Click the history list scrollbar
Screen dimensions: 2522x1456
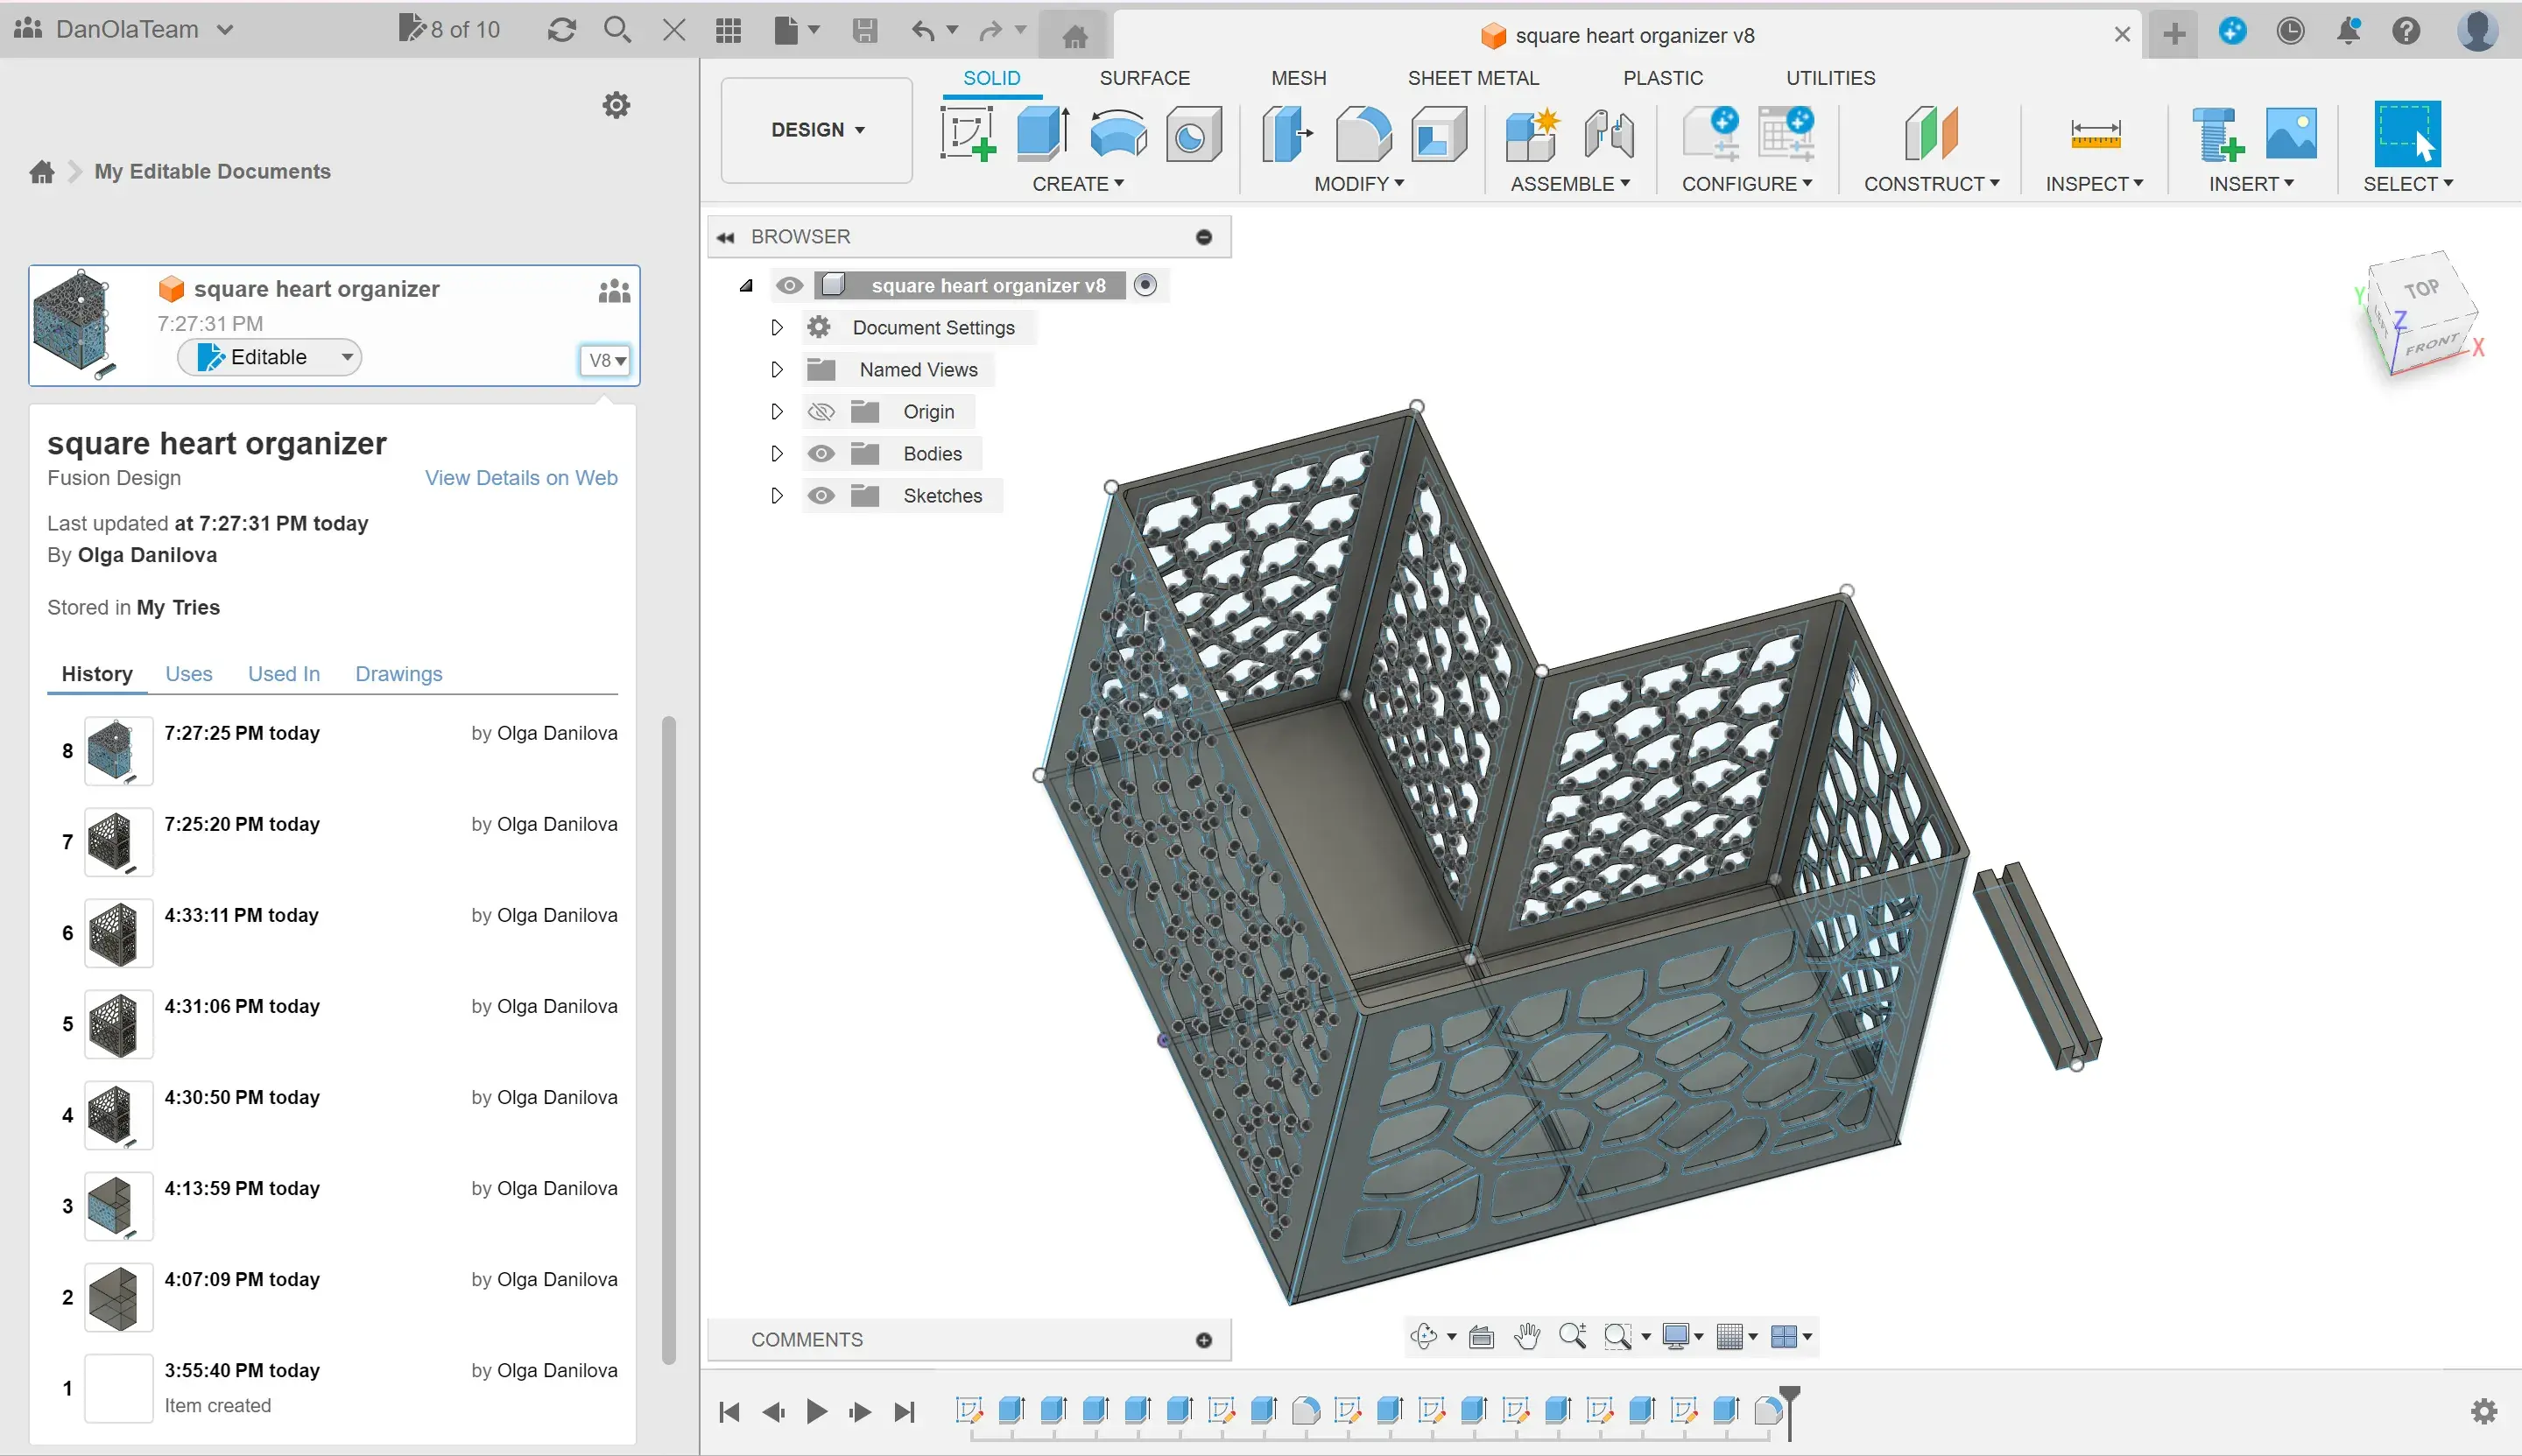[x=669, y=1040]
